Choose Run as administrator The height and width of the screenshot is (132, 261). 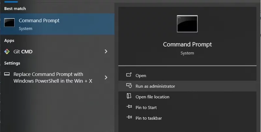point(187,86)
